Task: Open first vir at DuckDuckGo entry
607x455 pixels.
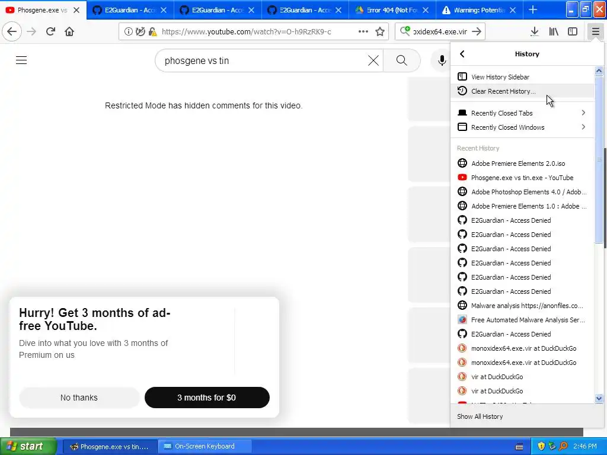Action: [522, 377]
